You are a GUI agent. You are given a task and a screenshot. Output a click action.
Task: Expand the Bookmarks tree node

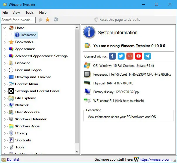pyautogui.click(x=5, y=42)
